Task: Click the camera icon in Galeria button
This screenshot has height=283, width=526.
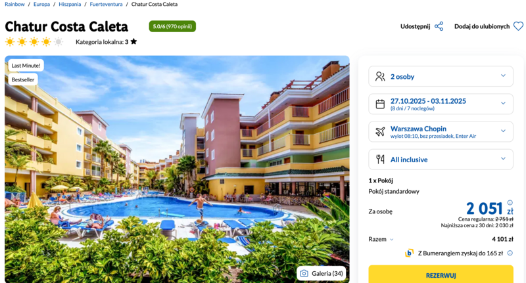Action: (x=304, y=274)
